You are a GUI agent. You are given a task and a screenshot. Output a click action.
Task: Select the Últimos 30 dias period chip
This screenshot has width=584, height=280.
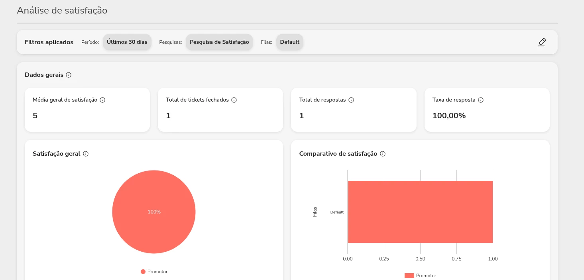[x=127, y=42]
